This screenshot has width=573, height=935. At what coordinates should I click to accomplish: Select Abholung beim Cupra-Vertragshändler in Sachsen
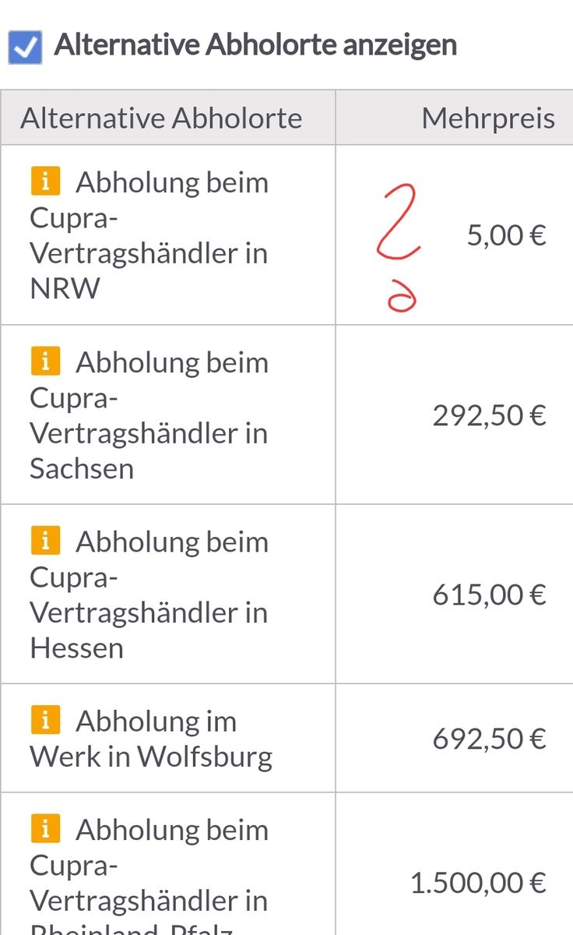pos(148,415)
